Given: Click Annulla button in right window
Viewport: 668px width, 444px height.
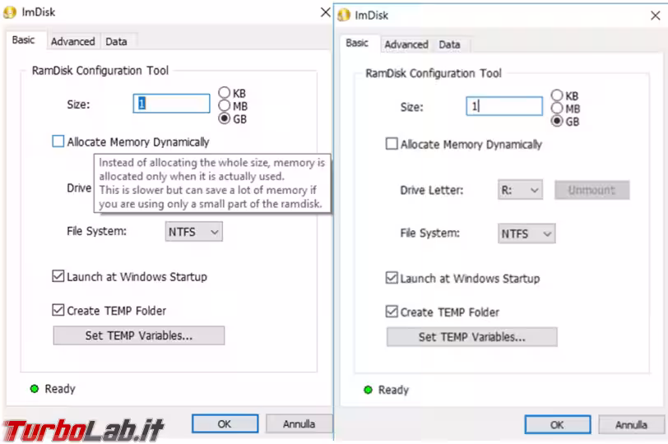Looking at the screenshot, I should click(631, 425).
